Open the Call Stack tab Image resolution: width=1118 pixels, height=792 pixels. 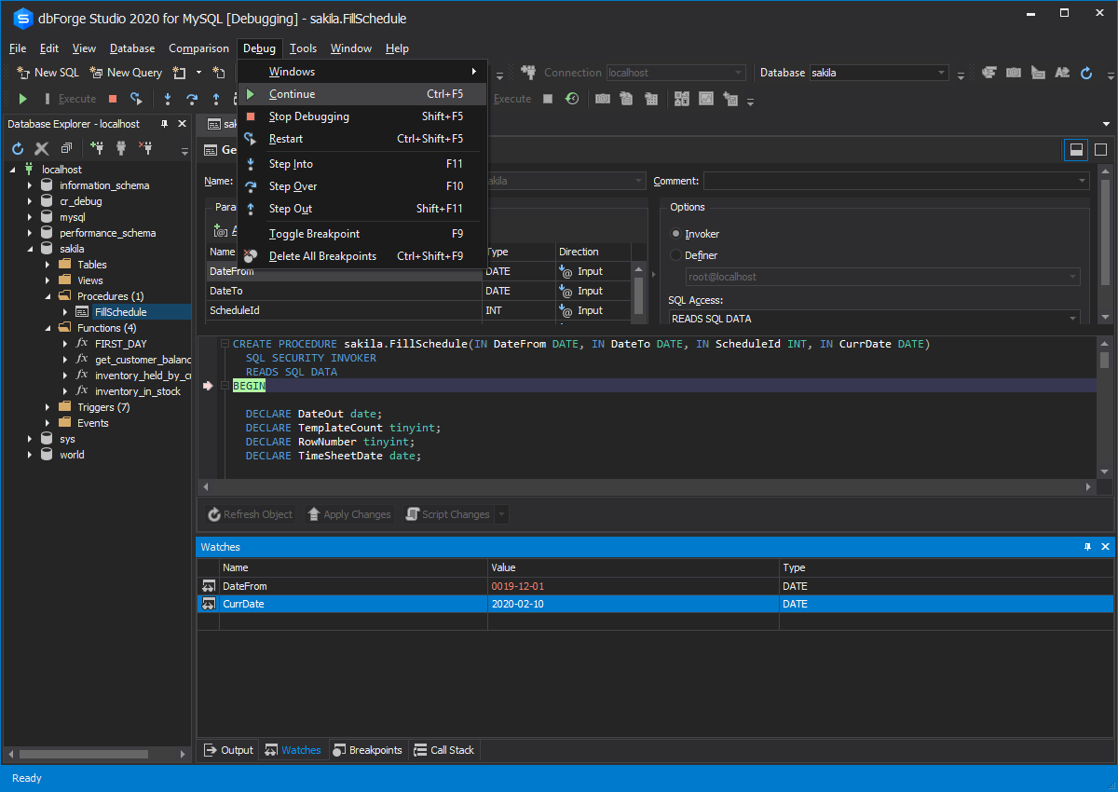click(444, 750)
